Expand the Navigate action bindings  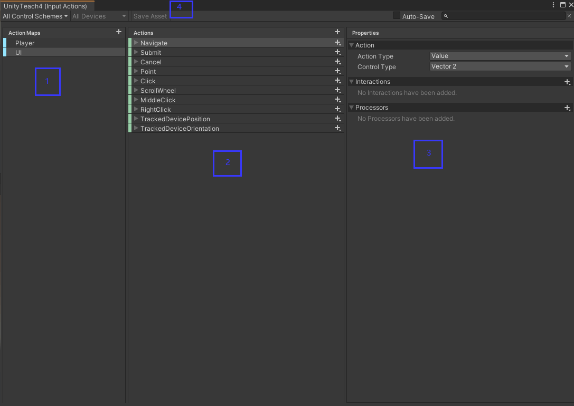[x=136, y=43]
